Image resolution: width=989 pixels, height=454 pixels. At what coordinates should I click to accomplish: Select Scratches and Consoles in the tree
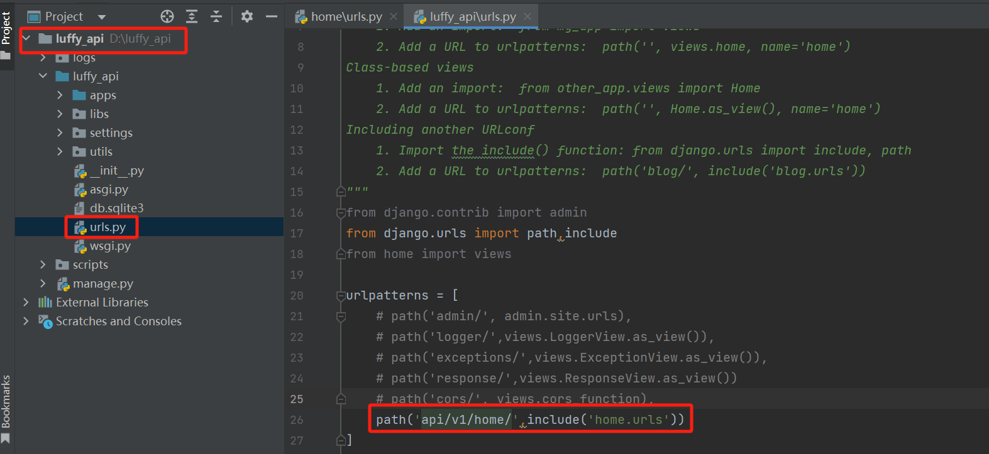pos(119,321)
